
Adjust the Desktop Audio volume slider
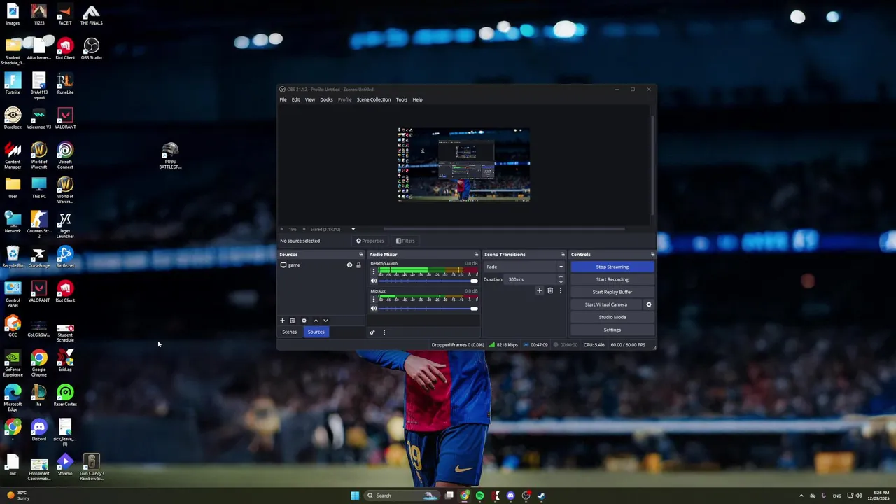(429, 281)
